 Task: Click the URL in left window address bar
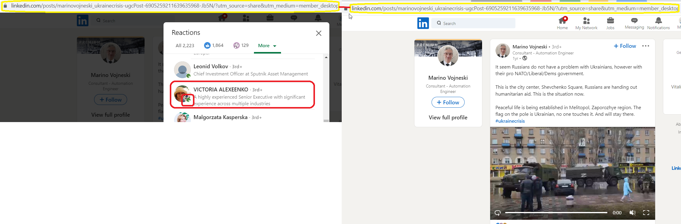tap(174, 6)
